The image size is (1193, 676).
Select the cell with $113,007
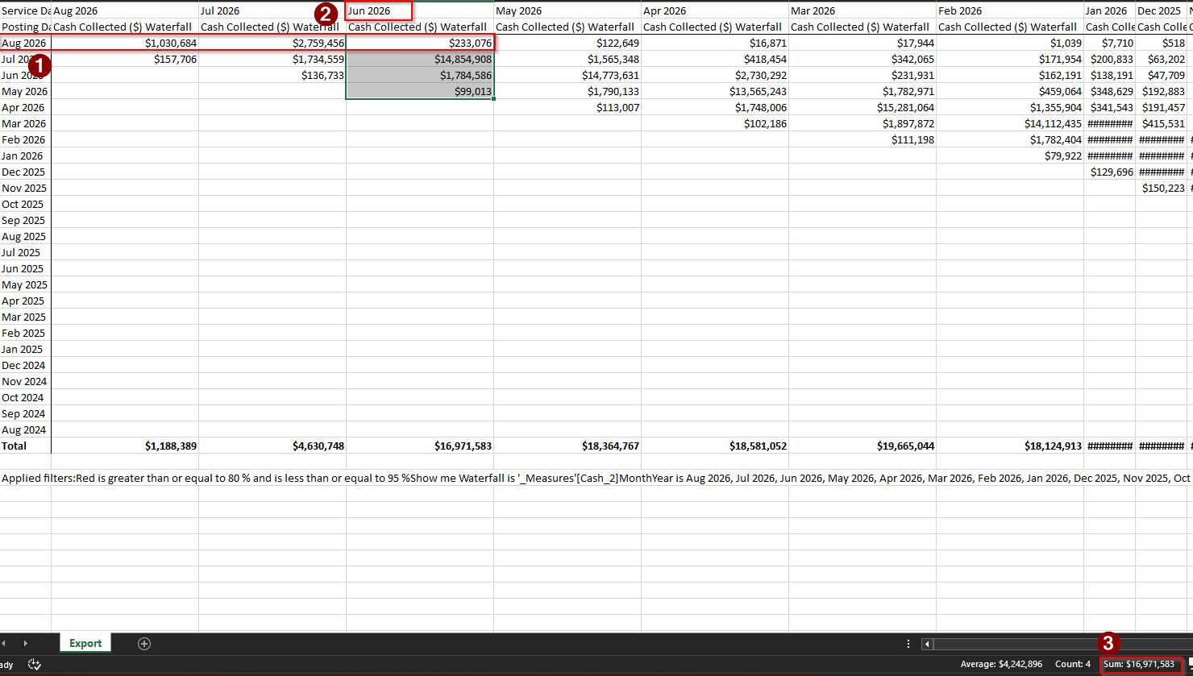tap(567, 107)
